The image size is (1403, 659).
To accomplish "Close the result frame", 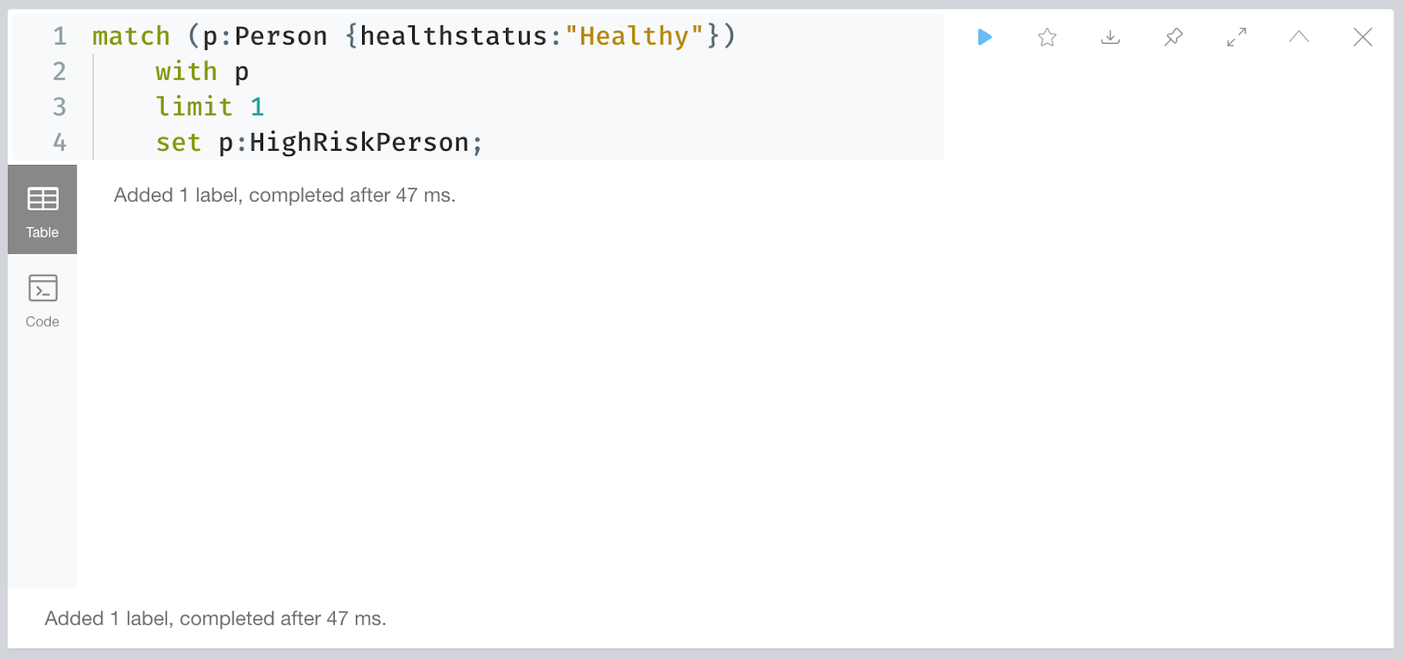I will tap(1363, 37).
